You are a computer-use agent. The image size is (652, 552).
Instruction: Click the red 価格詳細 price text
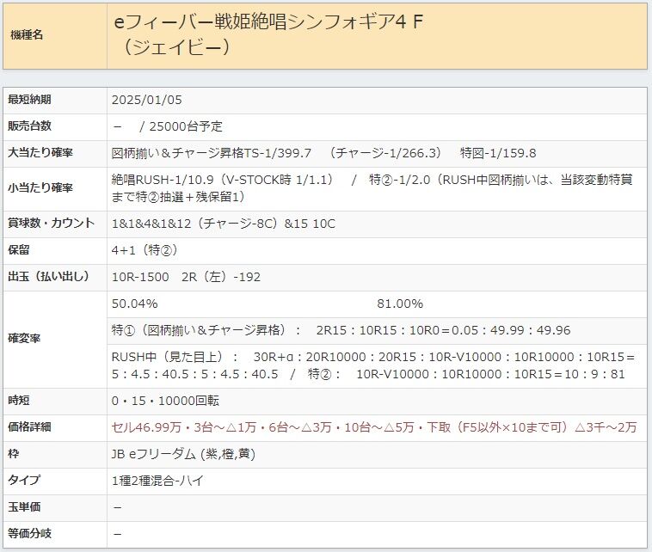[x=374, y=427]
